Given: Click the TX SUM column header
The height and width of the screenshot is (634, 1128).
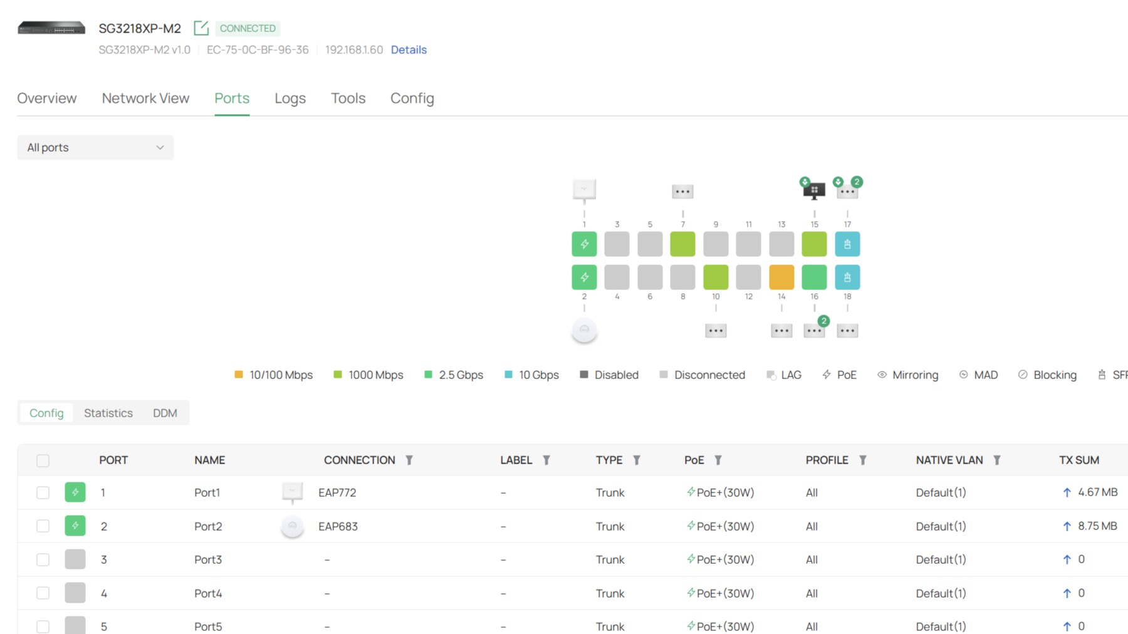Looking at the screenshot, I should pos(1079,460).
